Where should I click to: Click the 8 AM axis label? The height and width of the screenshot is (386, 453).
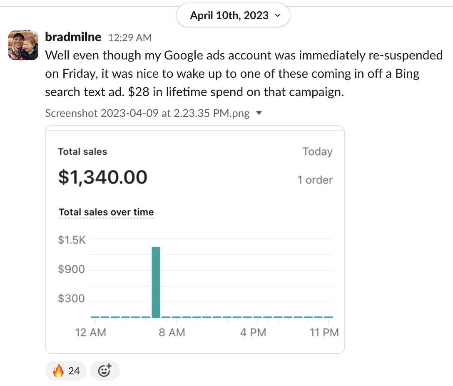172,332
